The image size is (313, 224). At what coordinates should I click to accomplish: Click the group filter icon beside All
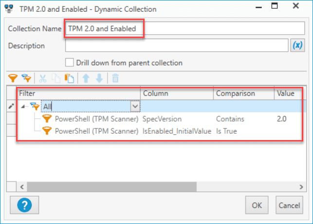(x=35, y=106)
